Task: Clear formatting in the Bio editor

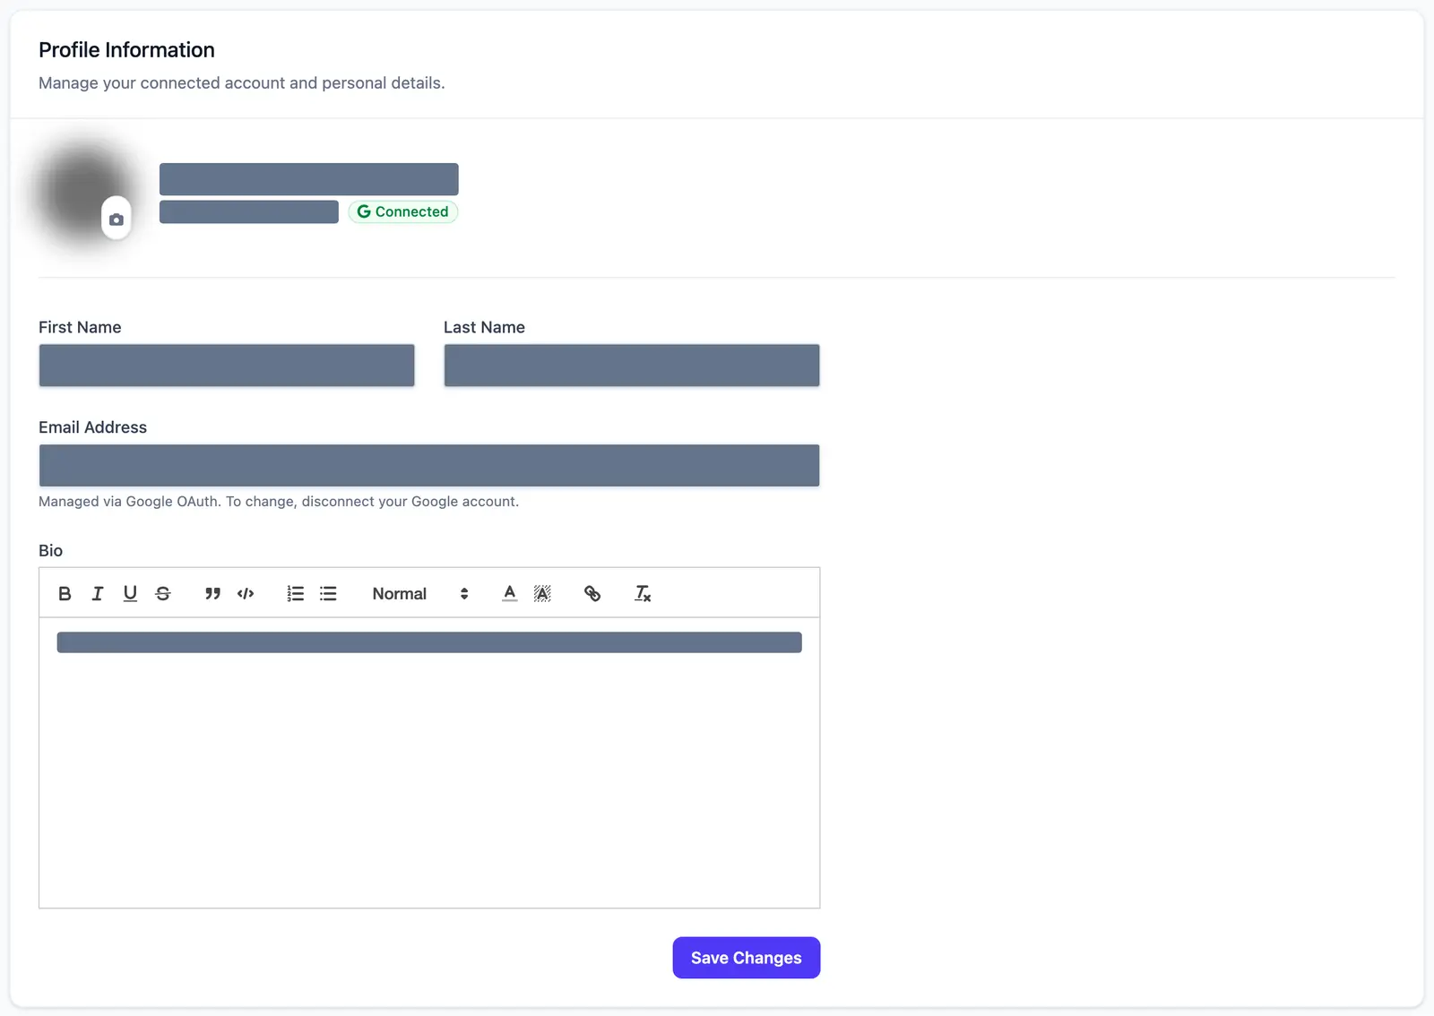Action: (x=643, y=593)
